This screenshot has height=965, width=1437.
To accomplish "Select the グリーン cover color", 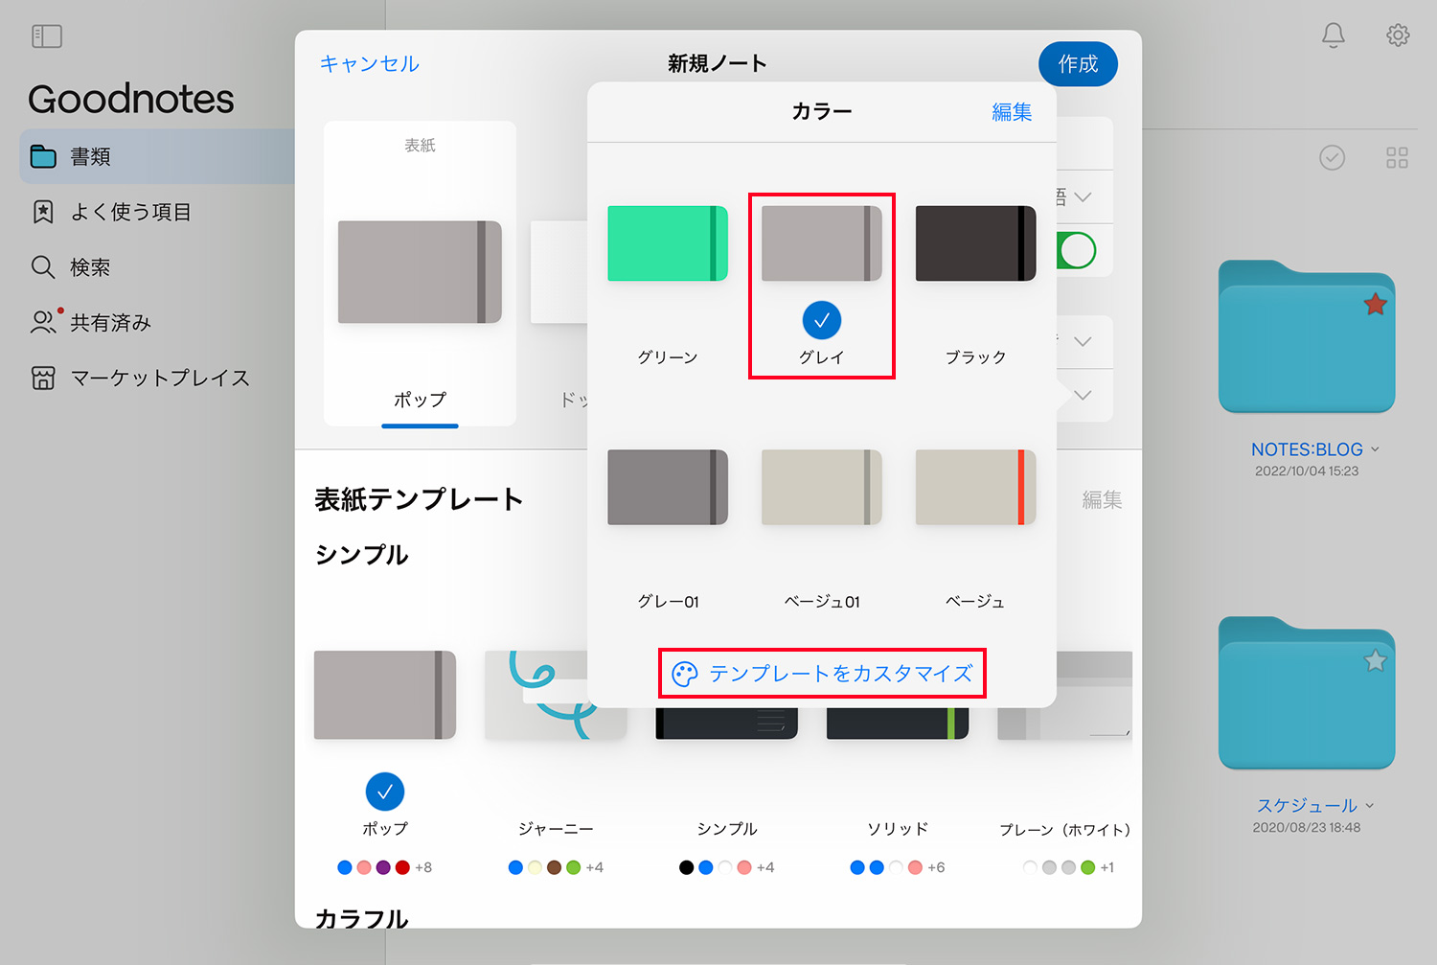I will (668, 243).
